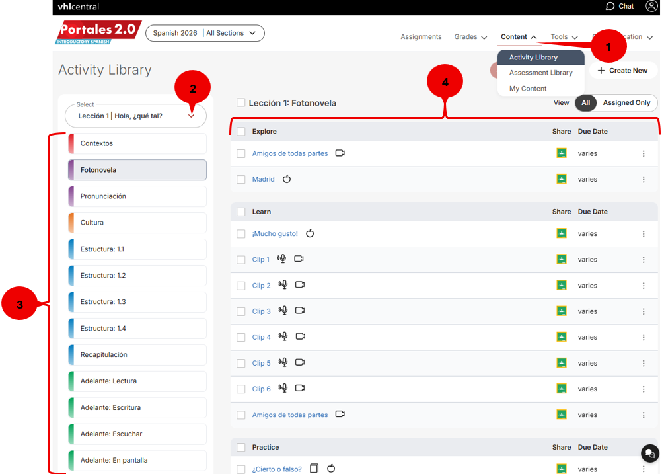The image size is (662, 474).
Task: Open the Recapitulación strand
Action: (x=137, y=355)
